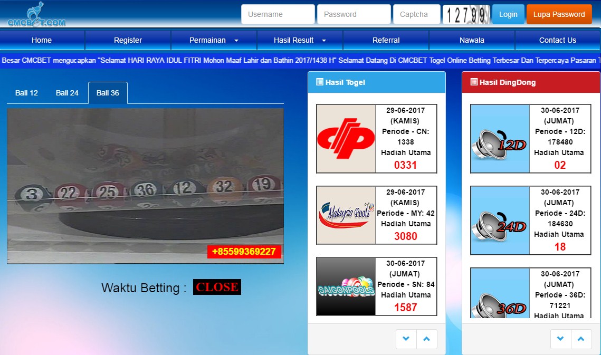Focus the Captcha input field
The image size is (601, 355).
click(x=417, y=14)
